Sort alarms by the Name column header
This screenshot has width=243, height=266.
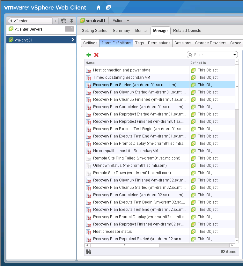pyautogui.click(x=136, y=63)
